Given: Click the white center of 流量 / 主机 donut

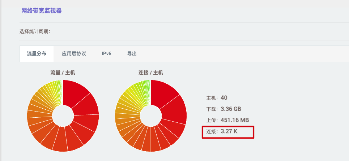Looking at the screenshot, I should click(63, 116).
